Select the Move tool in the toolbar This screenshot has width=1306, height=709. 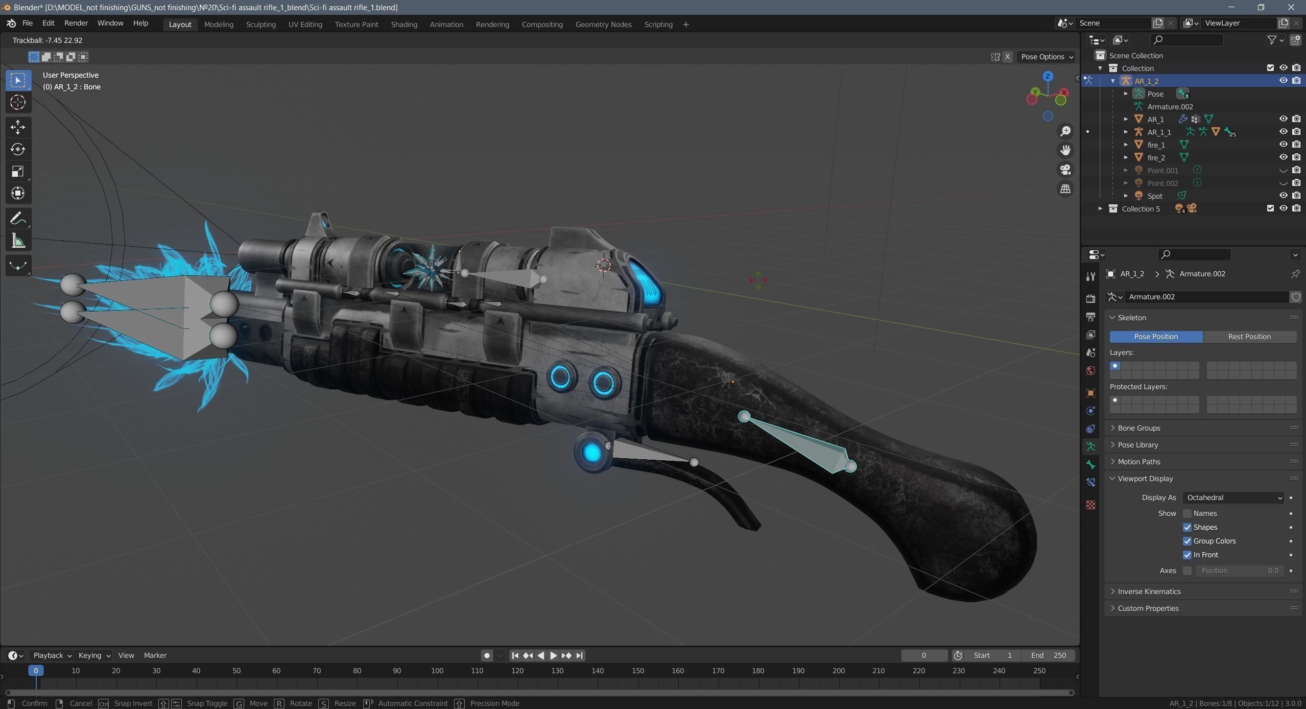[x=18, y=127]
